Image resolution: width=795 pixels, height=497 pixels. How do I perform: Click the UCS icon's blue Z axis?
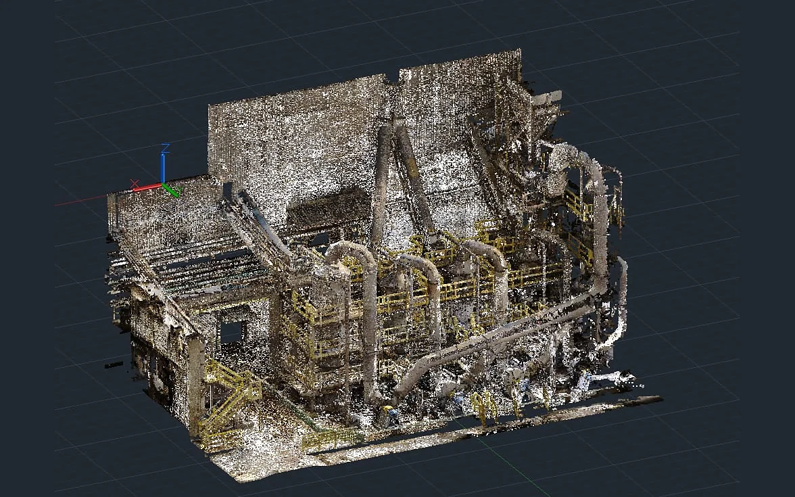coord(164,167)
